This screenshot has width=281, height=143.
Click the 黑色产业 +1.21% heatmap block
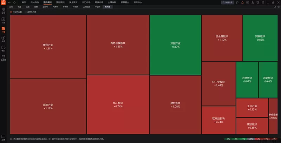[x=48, y=47]
